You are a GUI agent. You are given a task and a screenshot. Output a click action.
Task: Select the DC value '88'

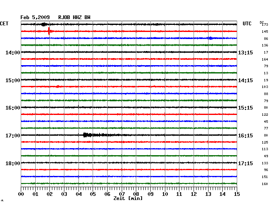pos(266,94)
